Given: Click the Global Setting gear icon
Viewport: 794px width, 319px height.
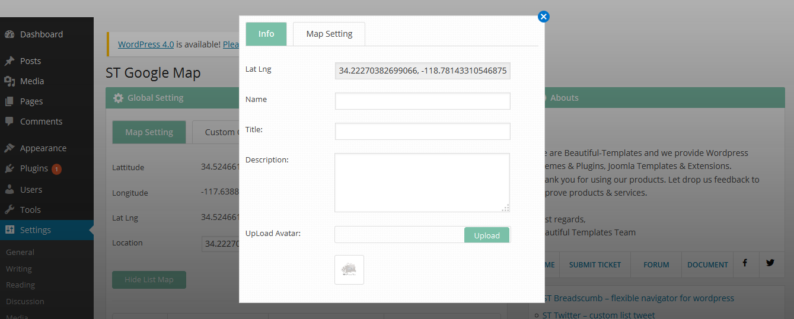Looking at the screenshot, I should [x=118, y=98].
